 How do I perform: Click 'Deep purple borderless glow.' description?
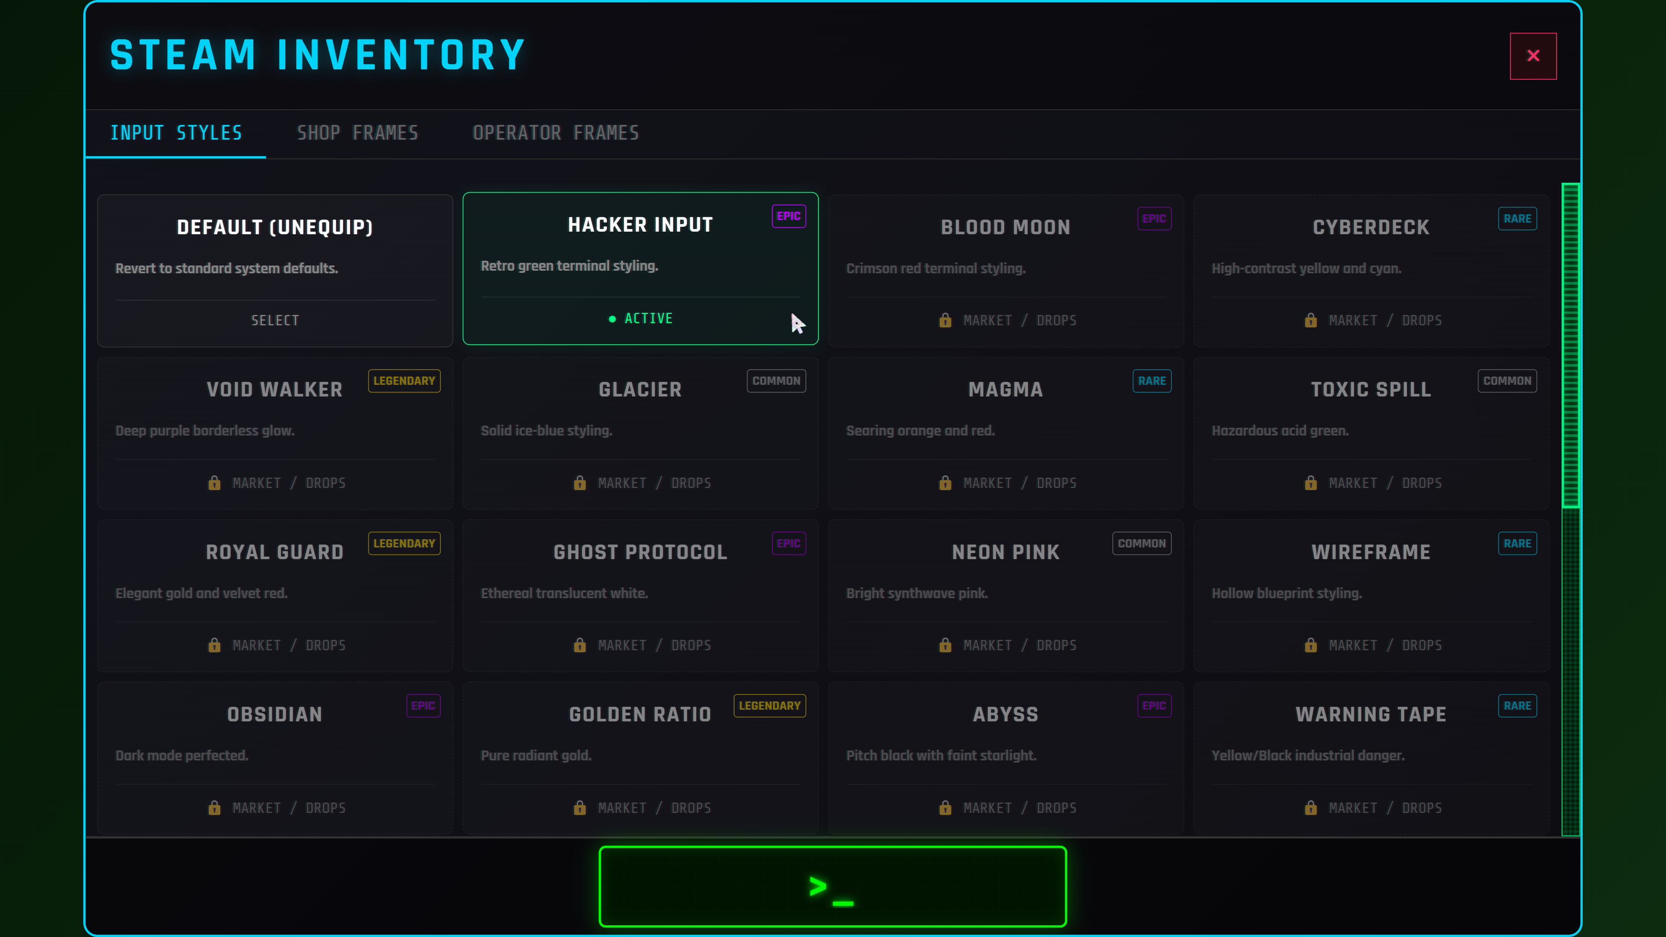pos(205,431)
